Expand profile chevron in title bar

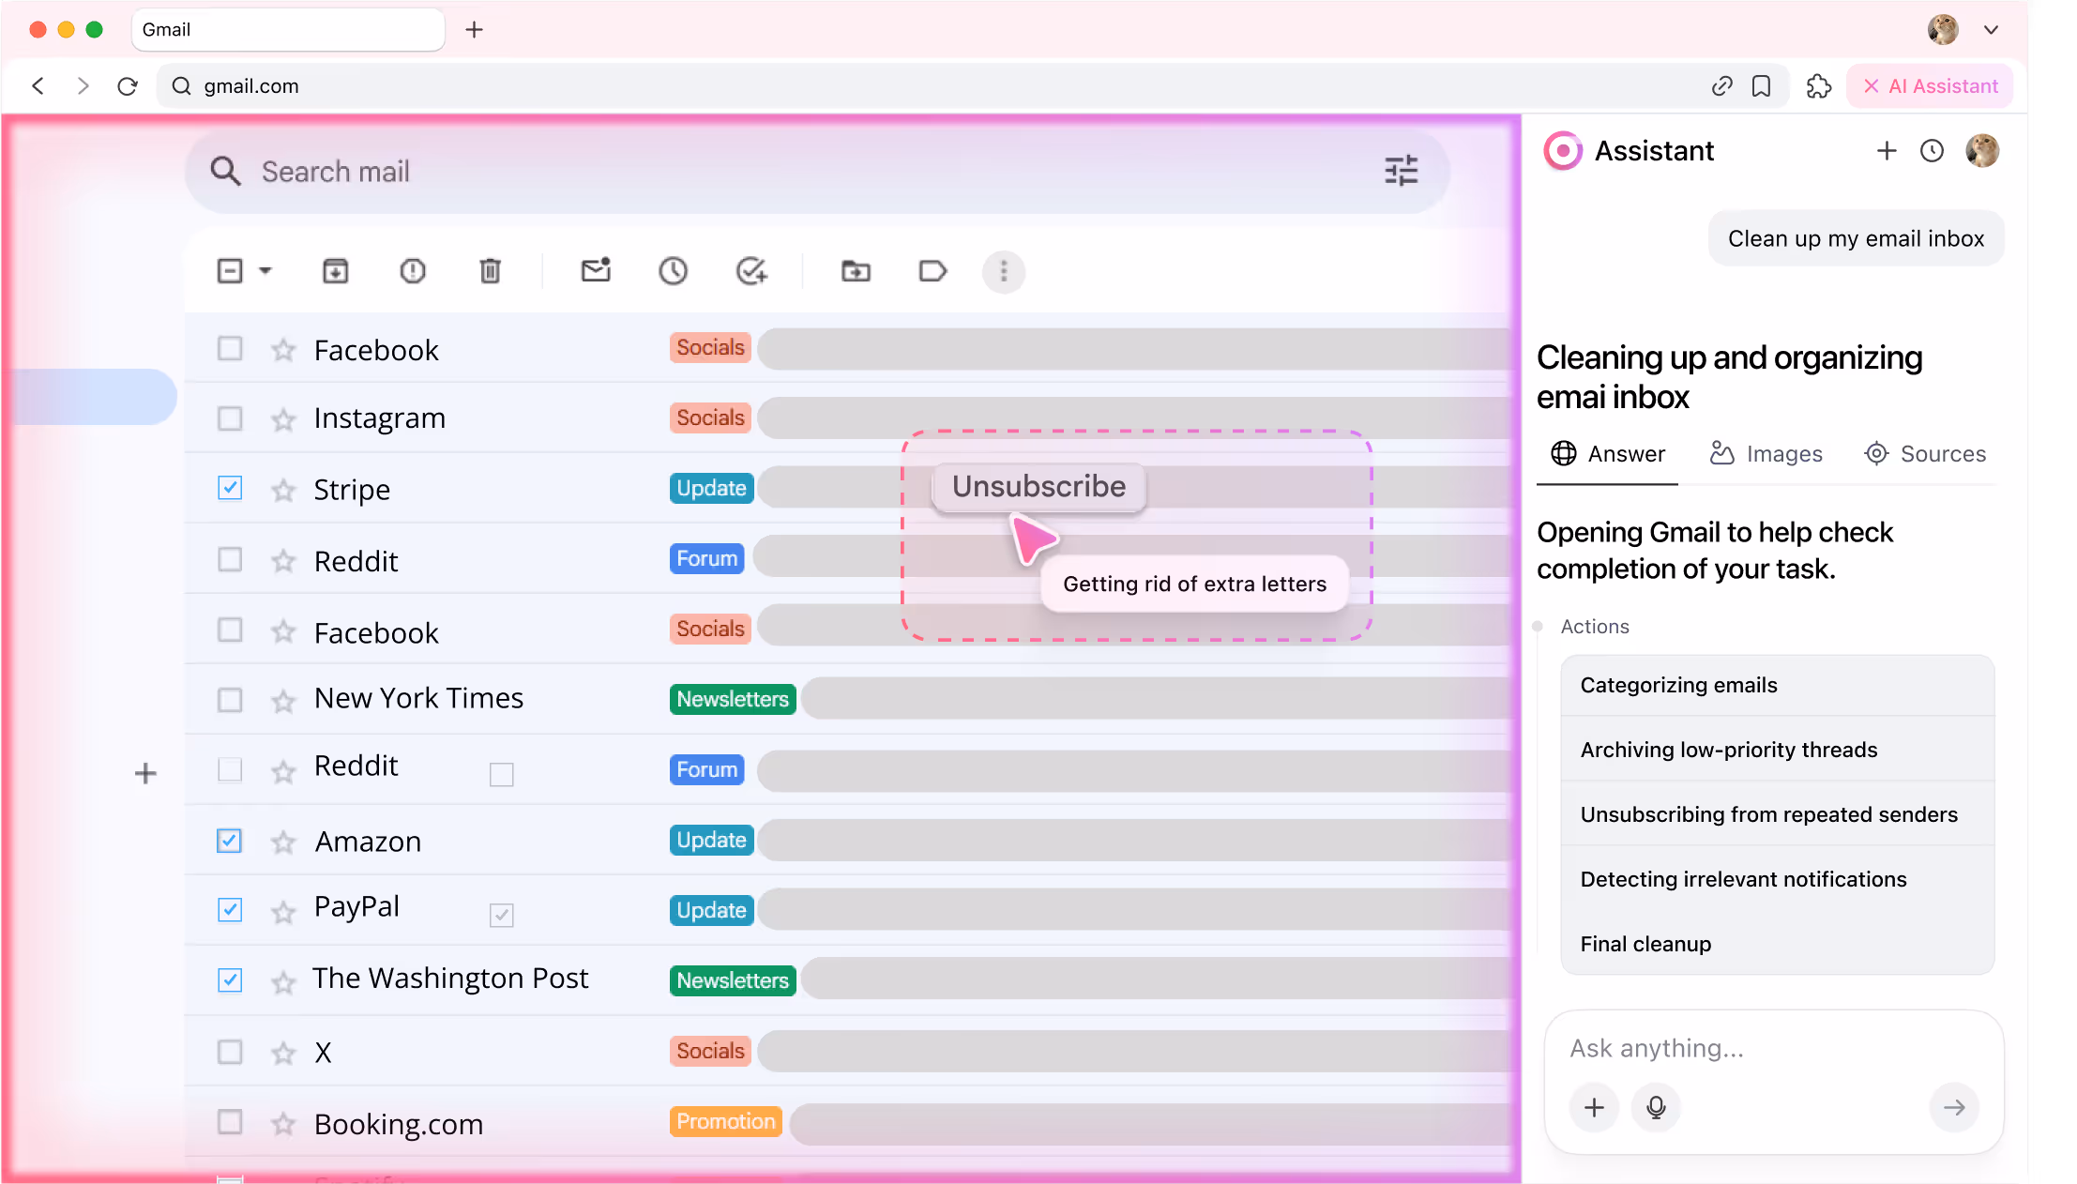(x=1991, y=30)
